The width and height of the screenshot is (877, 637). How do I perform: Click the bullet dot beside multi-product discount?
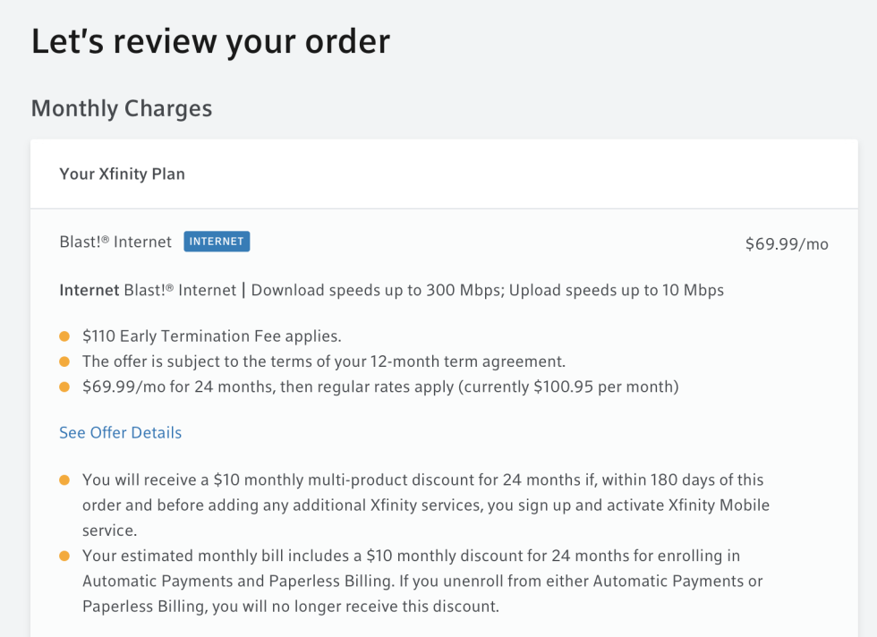tap(64, 480)
